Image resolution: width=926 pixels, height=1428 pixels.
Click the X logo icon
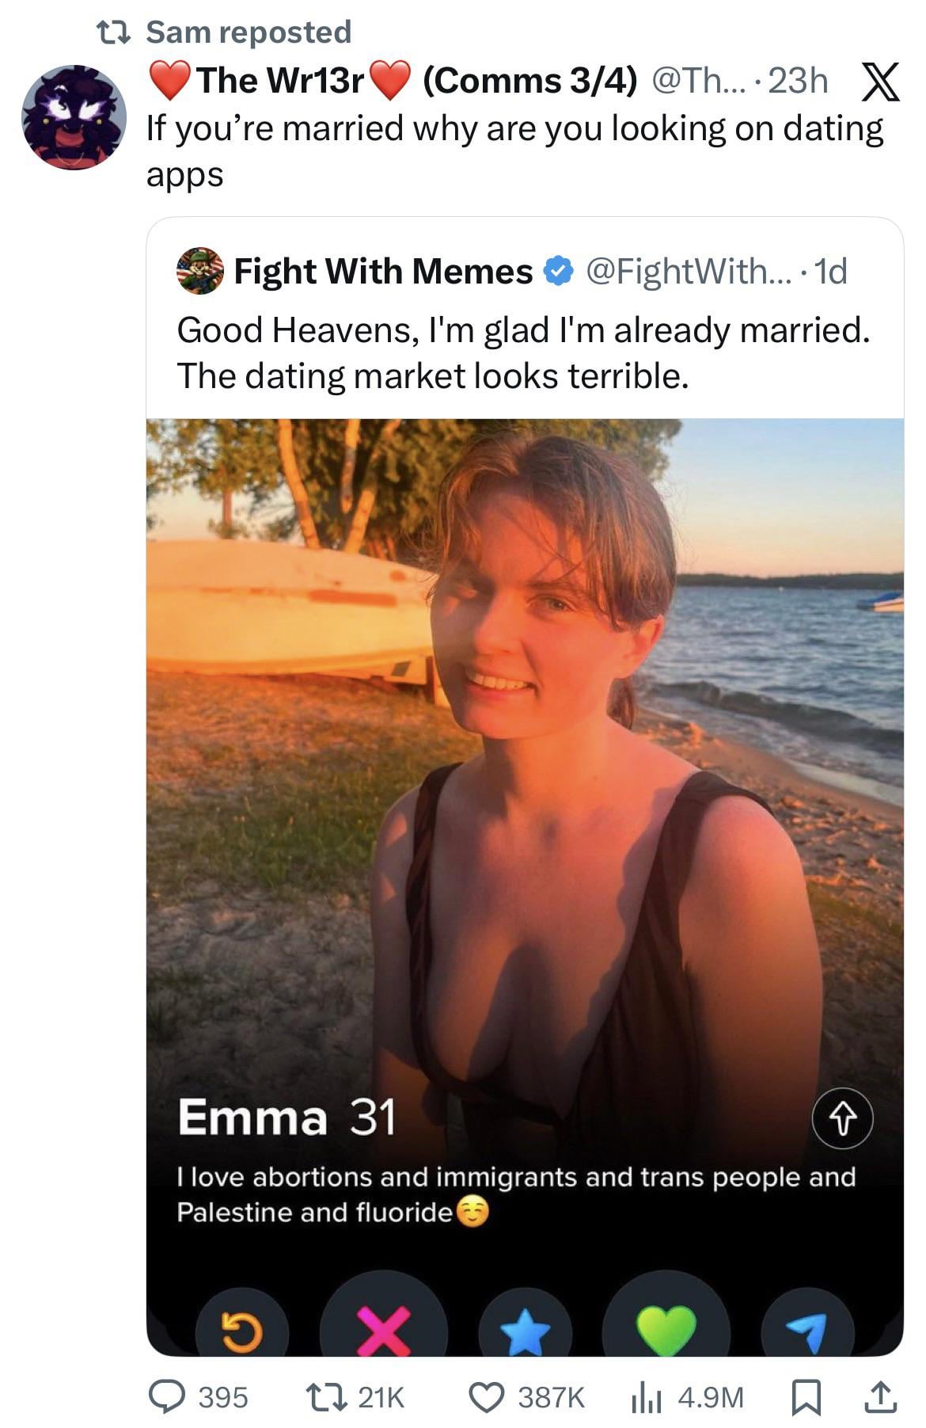(880, 82)
